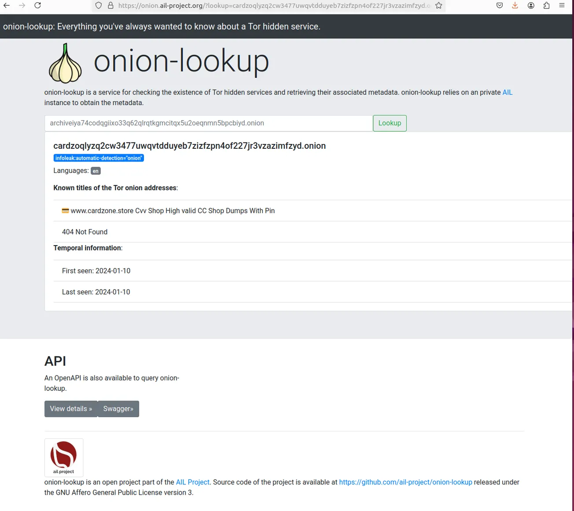Click the account profile icon
Image resolution: width=574 pixels, height=511 pixels.
tap(530, 5)
